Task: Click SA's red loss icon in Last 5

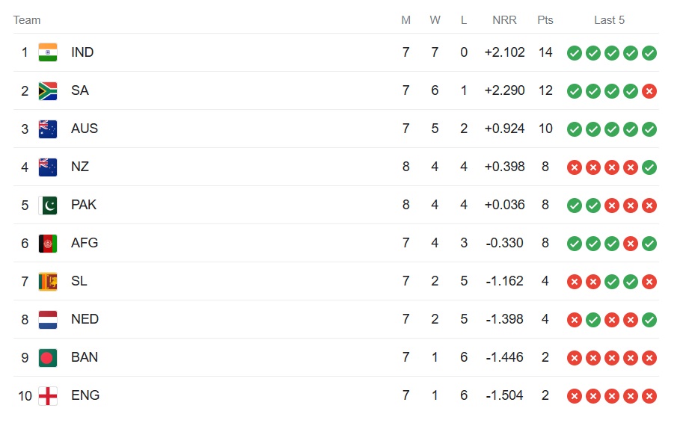Action: pos(649,91)
